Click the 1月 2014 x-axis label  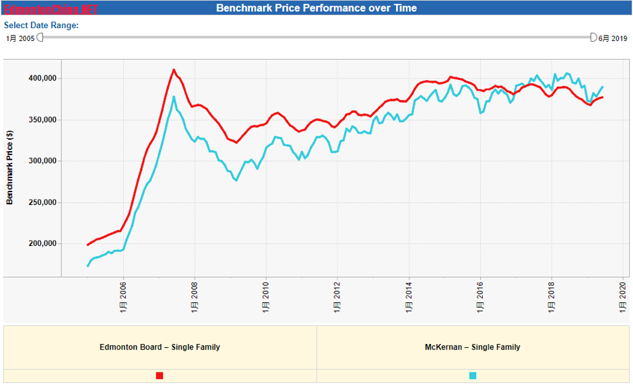(409, 298)
